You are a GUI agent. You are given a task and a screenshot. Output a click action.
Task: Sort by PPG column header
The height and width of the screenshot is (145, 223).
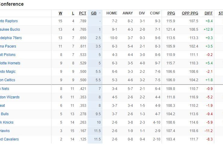[171, 13]
